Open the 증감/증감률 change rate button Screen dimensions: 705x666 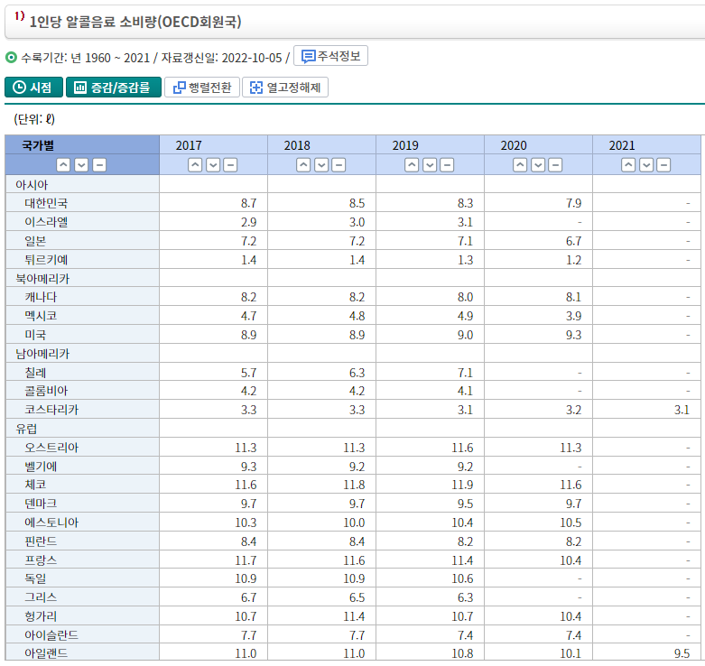click(x=114, y=88)
